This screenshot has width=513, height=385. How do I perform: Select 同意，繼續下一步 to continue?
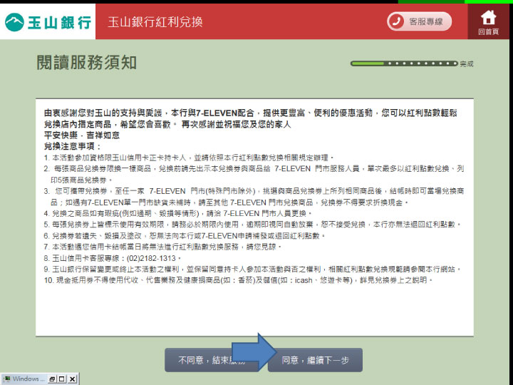315,360
